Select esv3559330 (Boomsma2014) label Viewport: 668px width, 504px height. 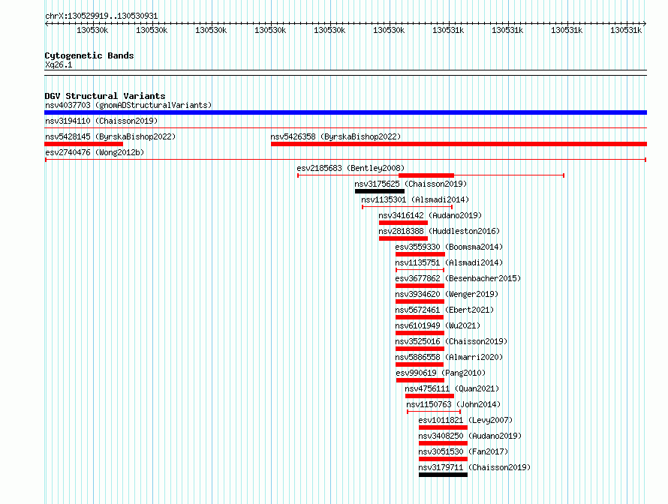click(449, 247)
